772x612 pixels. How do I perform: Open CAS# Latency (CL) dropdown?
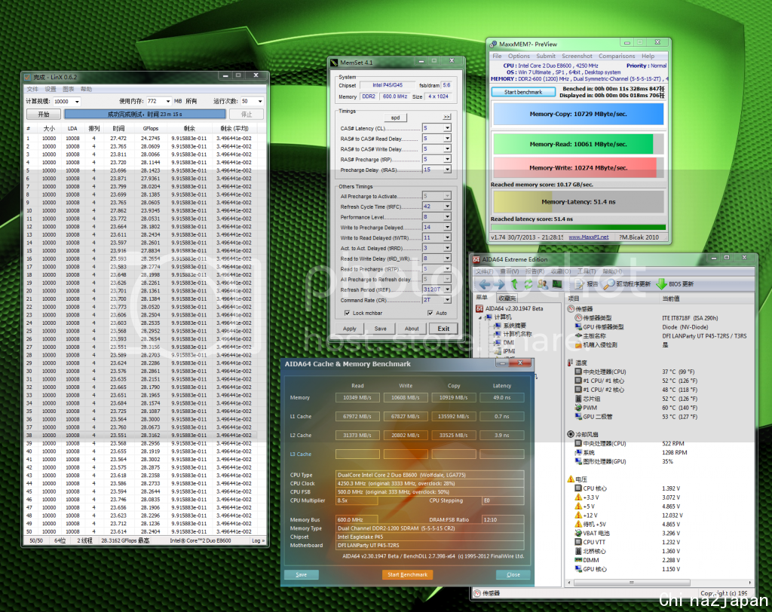click(x=447, y=128)
